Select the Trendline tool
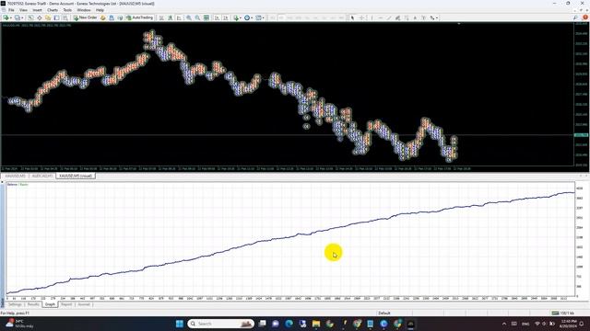590x331 pixels. [389, 17]
